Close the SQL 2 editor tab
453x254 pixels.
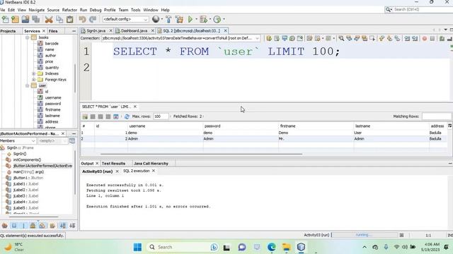(x=225, y=30)
